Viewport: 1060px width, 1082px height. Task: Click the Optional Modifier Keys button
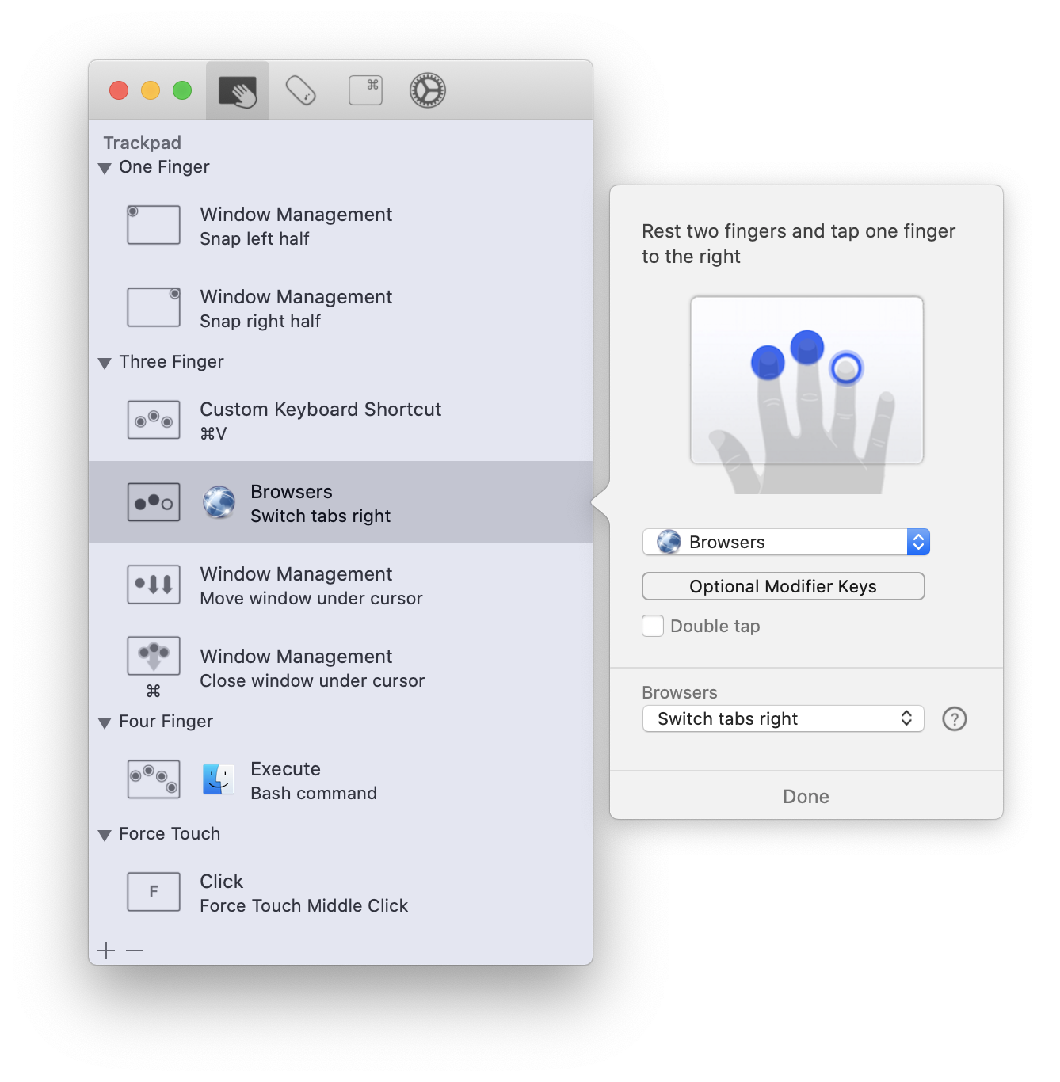[x=783, y=586]
